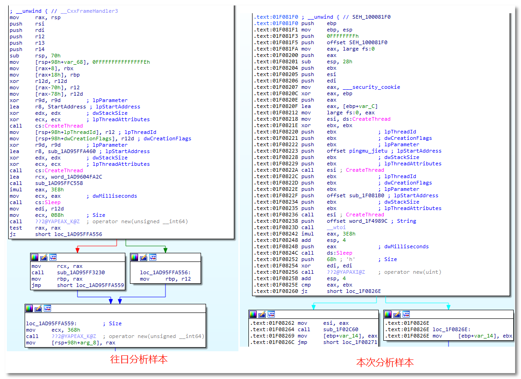521x379 pixels.
Task: Click edit icon on sub_1AD95FF3230 call node
Action: [44, 258]
